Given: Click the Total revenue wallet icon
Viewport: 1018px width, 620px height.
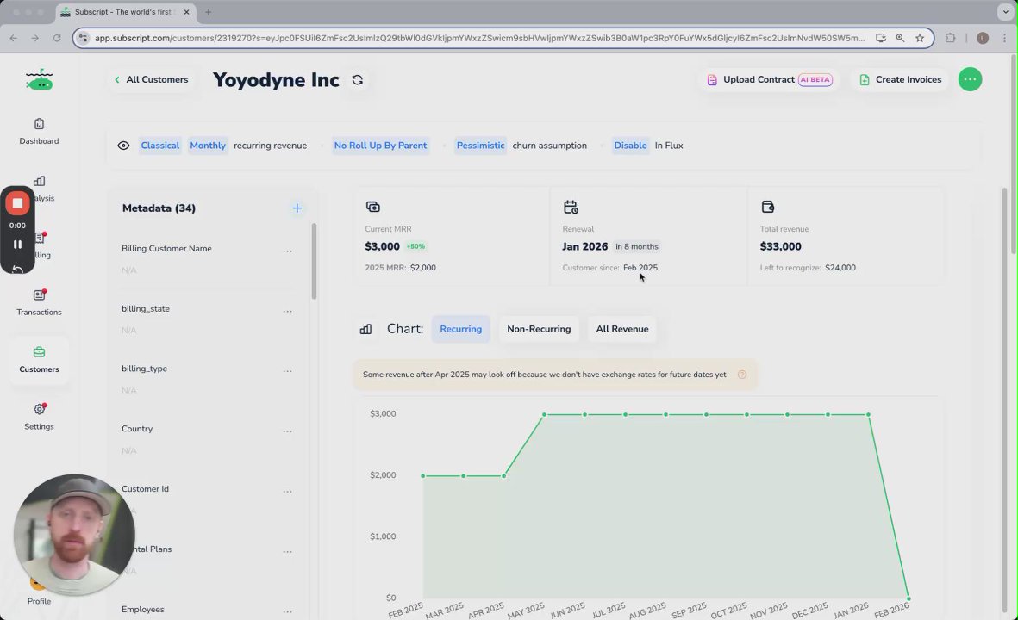Looking at the screenshot, I should [x=768, y=207].
